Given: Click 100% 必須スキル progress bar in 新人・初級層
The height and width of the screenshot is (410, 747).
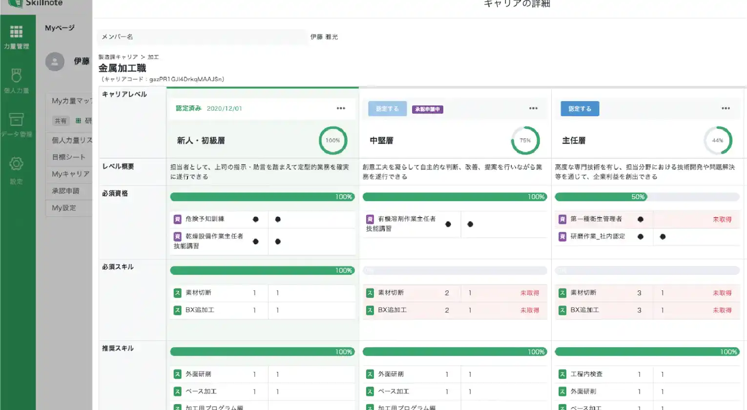Looking at the screenshot, I should tap(262, 270).
